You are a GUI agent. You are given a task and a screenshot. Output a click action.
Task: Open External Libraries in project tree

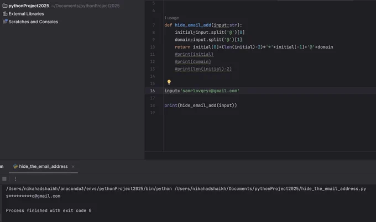tap(26, 14)
